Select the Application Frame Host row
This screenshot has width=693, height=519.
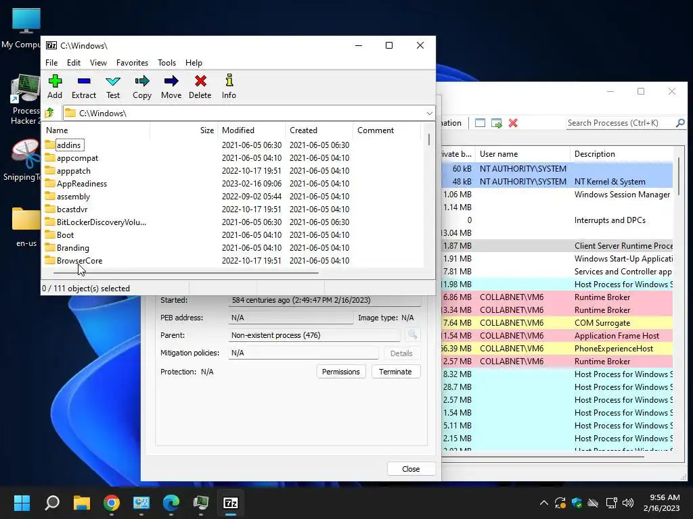point(557,335)
